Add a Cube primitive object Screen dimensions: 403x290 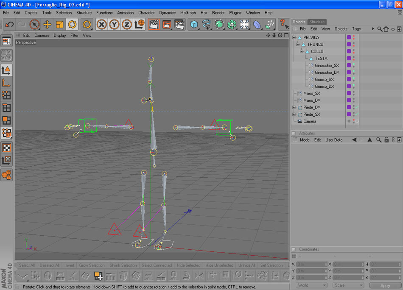[x=194, y=25]
